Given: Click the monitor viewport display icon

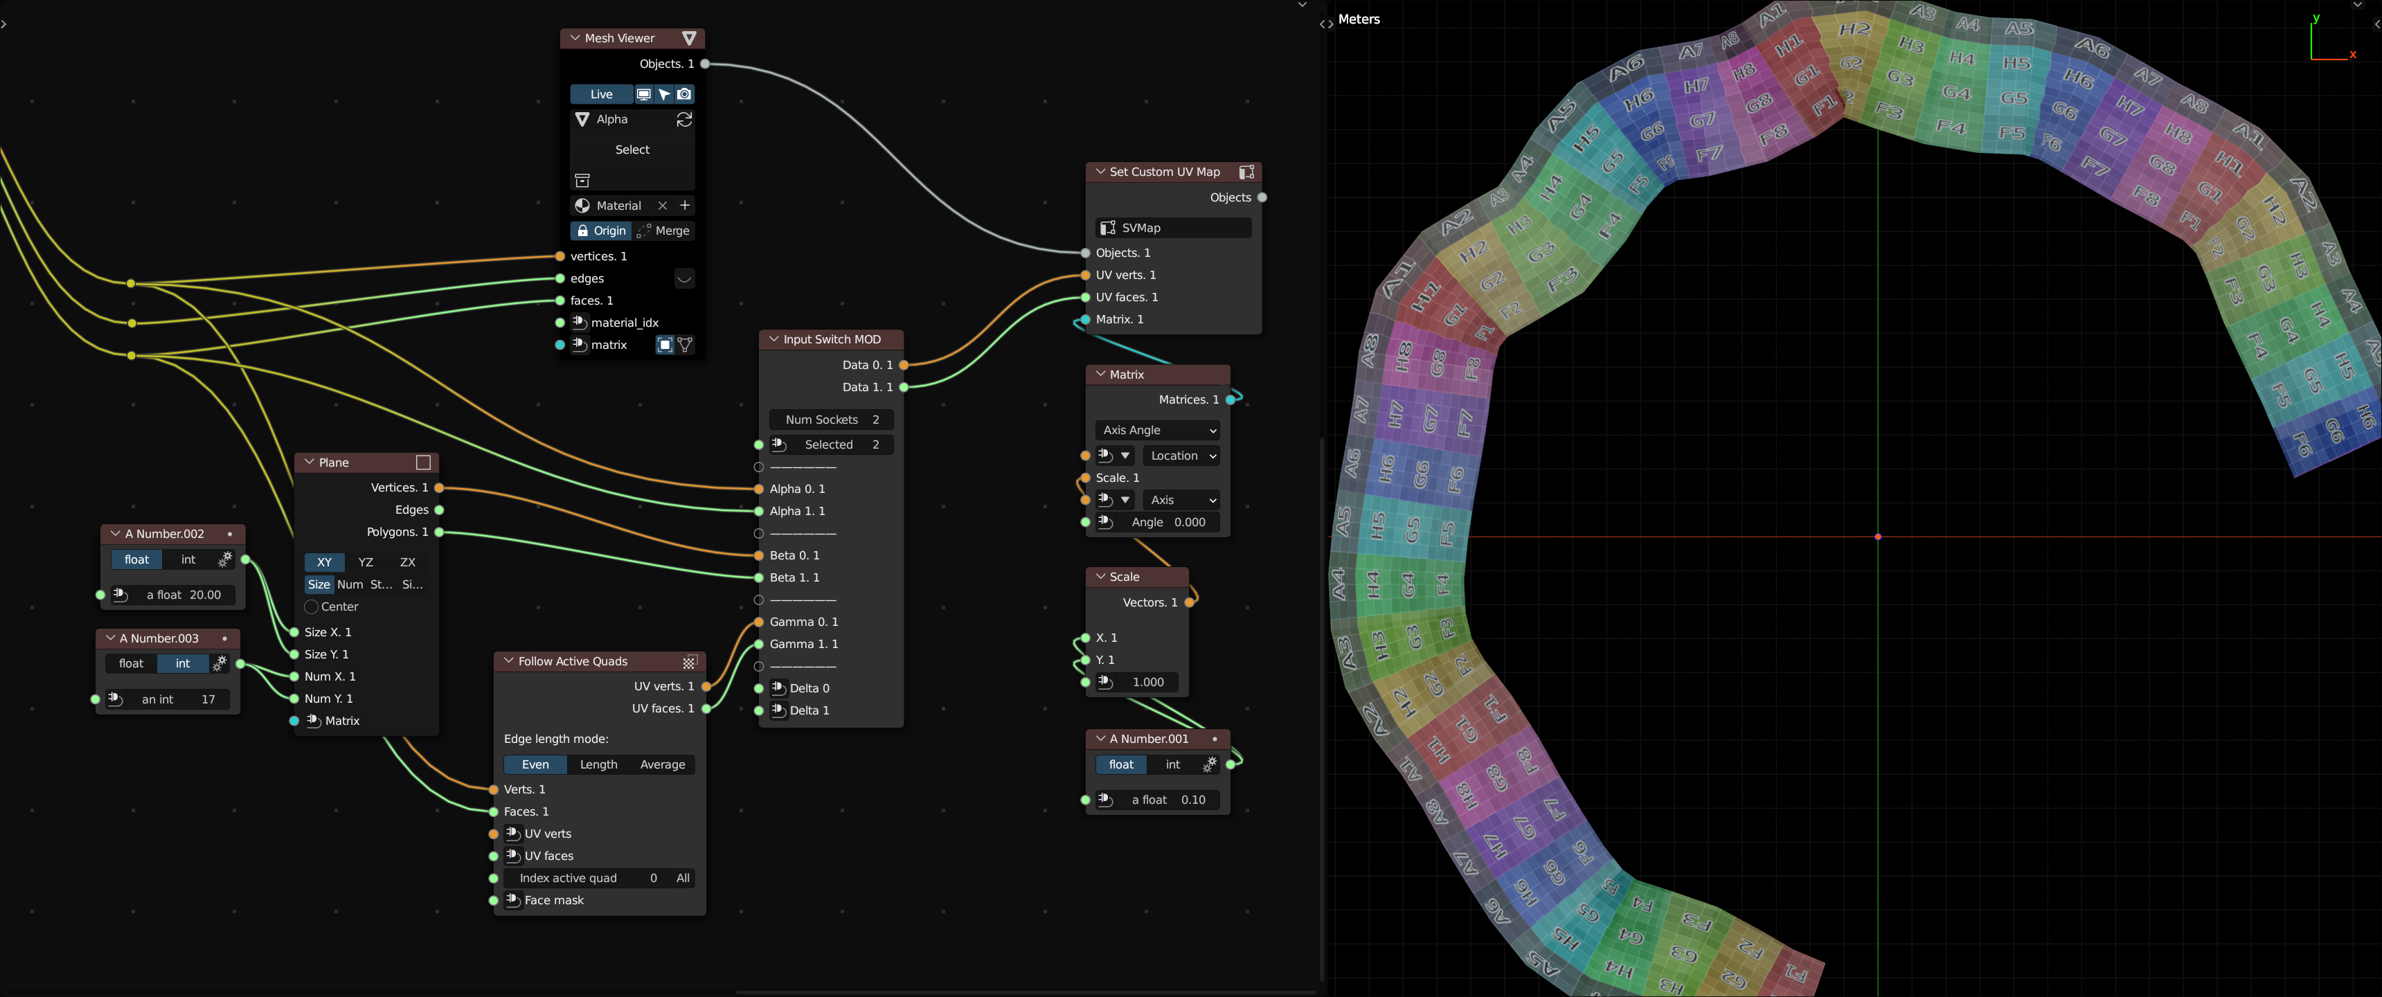Looking at the screenshot, I should pos(643,94).
